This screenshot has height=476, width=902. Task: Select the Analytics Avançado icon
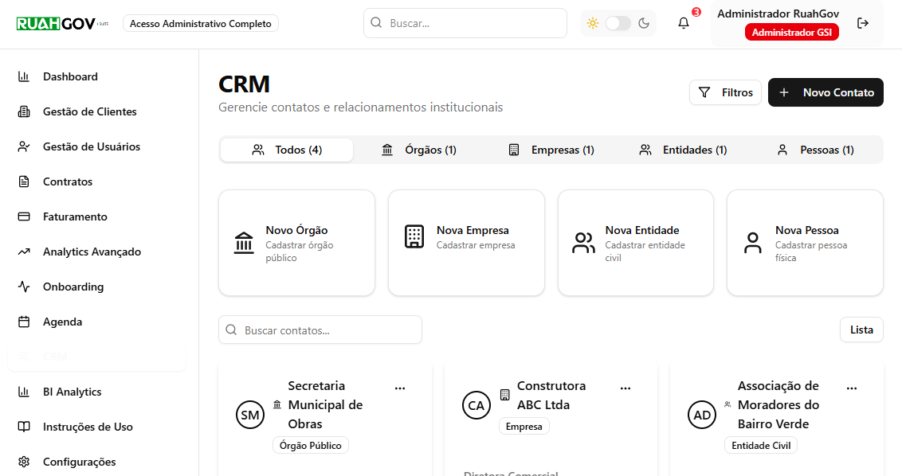point(22,252)
